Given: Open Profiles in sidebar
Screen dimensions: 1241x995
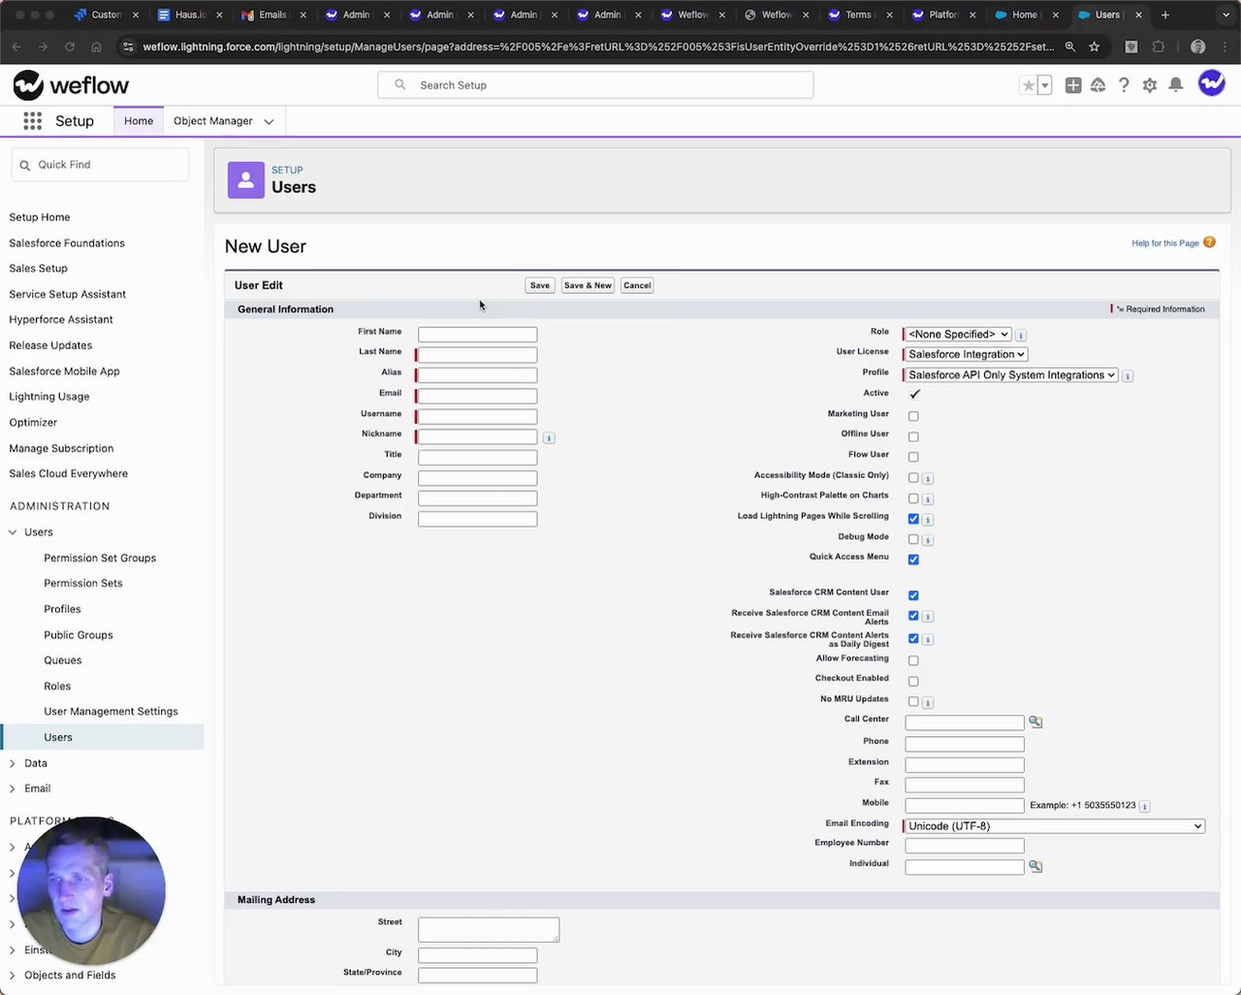Looking at the screenshot, I should pyautogui.click(x=62, y=609).
